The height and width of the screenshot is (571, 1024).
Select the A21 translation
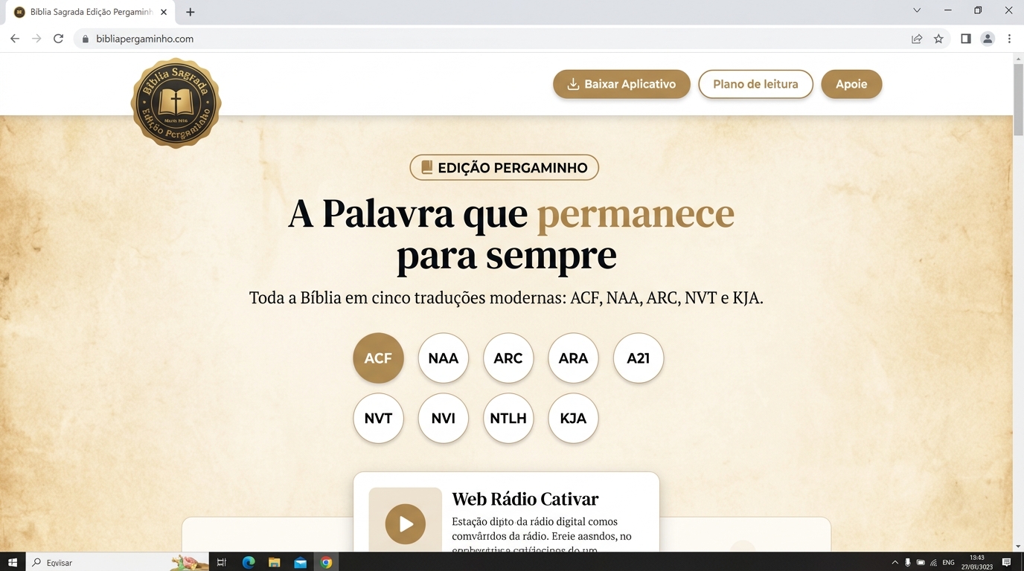[x=639, y=358]
